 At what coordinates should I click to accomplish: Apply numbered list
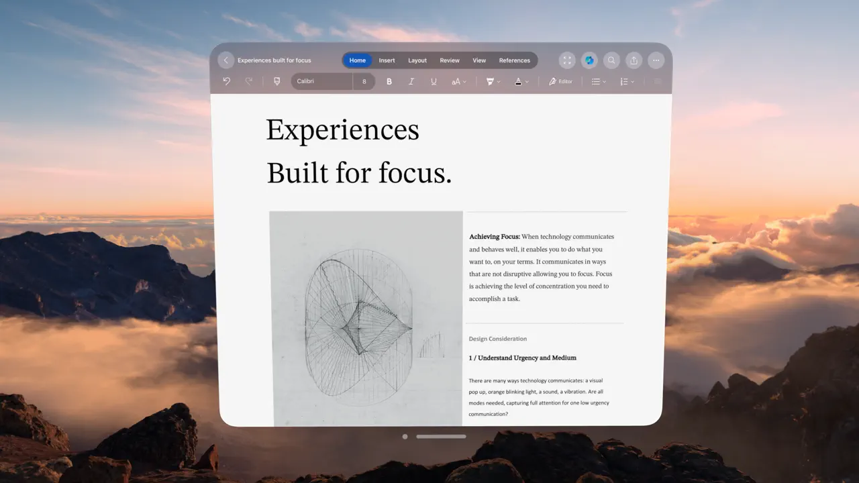(623, 81)
